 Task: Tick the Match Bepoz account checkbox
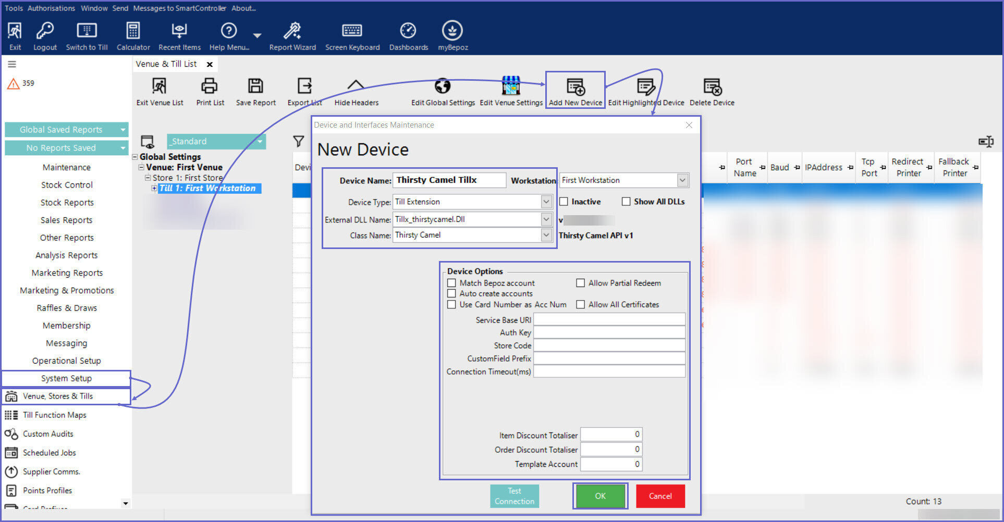coord(452,283)
